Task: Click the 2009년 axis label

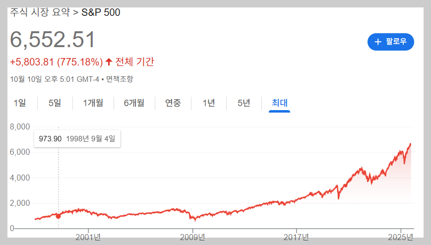Action: [192, 237]
